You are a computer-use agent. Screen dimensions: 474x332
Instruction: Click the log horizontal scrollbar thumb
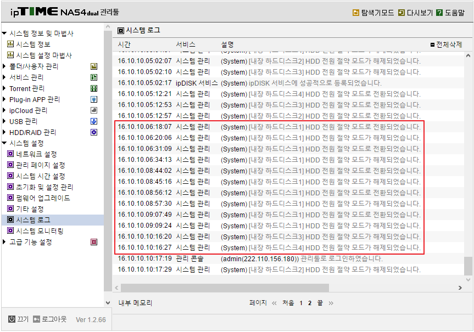[x=225, y=288]
